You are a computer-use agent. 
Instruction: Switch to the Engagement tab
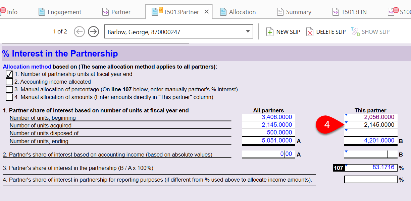click(60, 12)
